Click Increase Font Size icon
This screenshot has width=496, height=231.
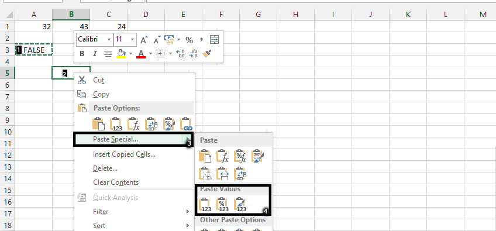[x=144, y=40]
